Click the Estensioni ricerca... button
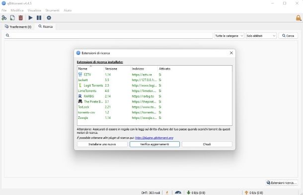The image size is (303, 195). tap(282, 183)
